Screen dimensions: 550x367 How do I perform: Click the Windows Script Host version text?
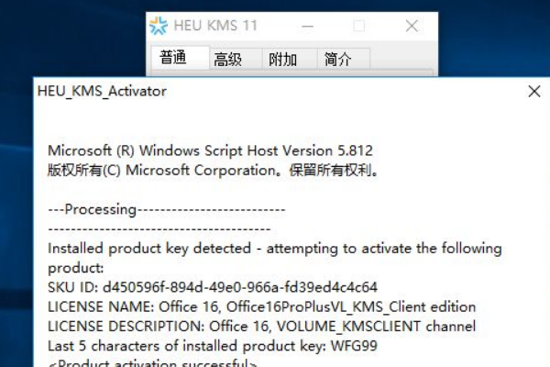click(210, 150)
